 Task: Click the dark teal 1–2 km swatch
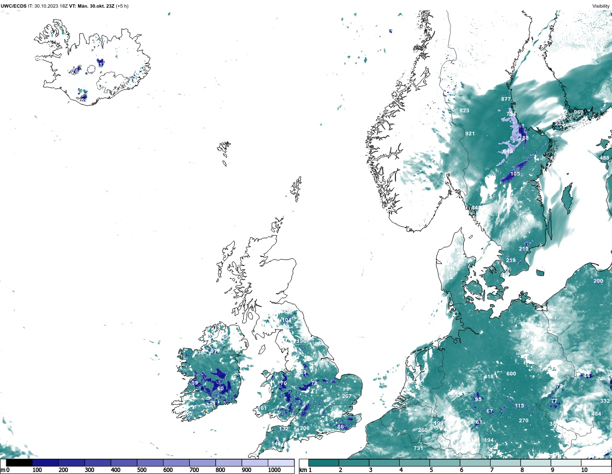coord(324,463)
